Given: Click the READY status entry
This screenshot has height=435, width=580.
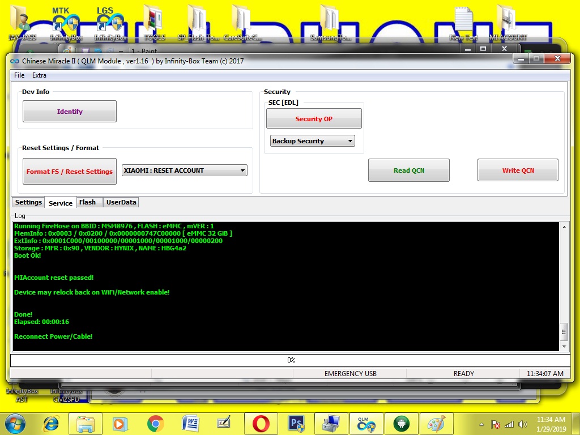Looking at the screenshot, I should (x=463, y=374).
